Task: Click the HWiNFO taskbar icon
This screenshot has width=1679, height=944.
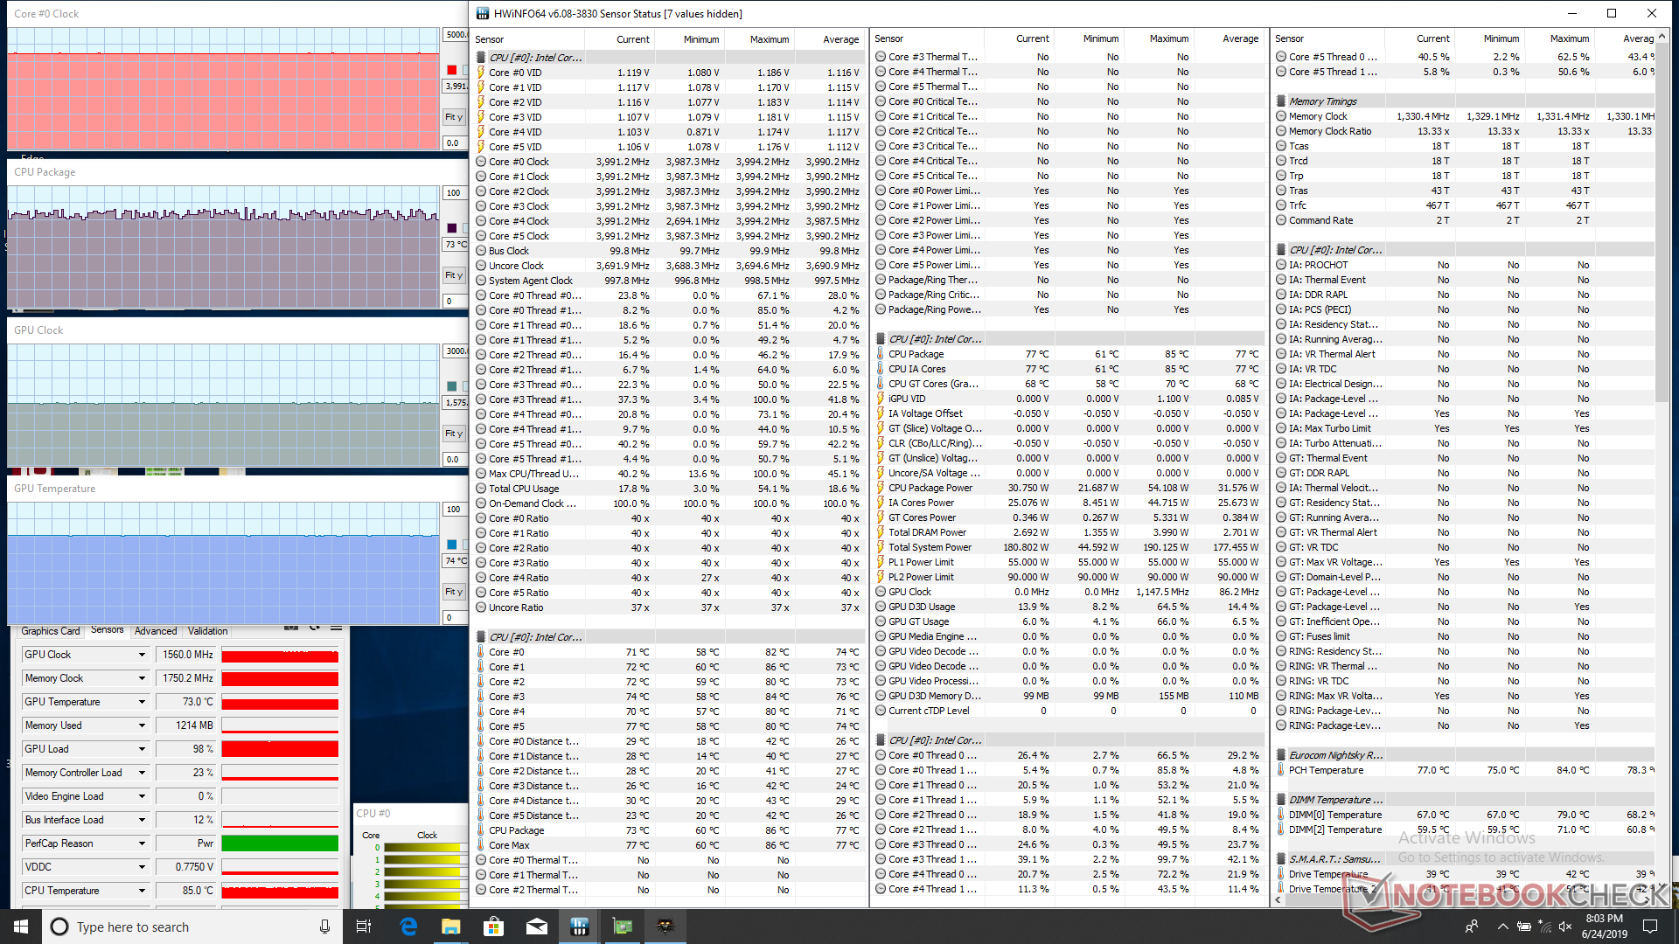Action: 579,927
